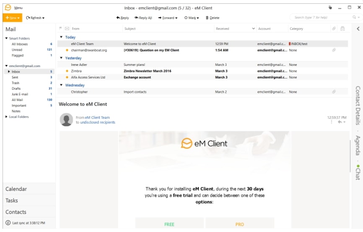This screenshot has width=363, height=232.
Task: Click the Received column sort arrow
Action: [x=253, y=29]
